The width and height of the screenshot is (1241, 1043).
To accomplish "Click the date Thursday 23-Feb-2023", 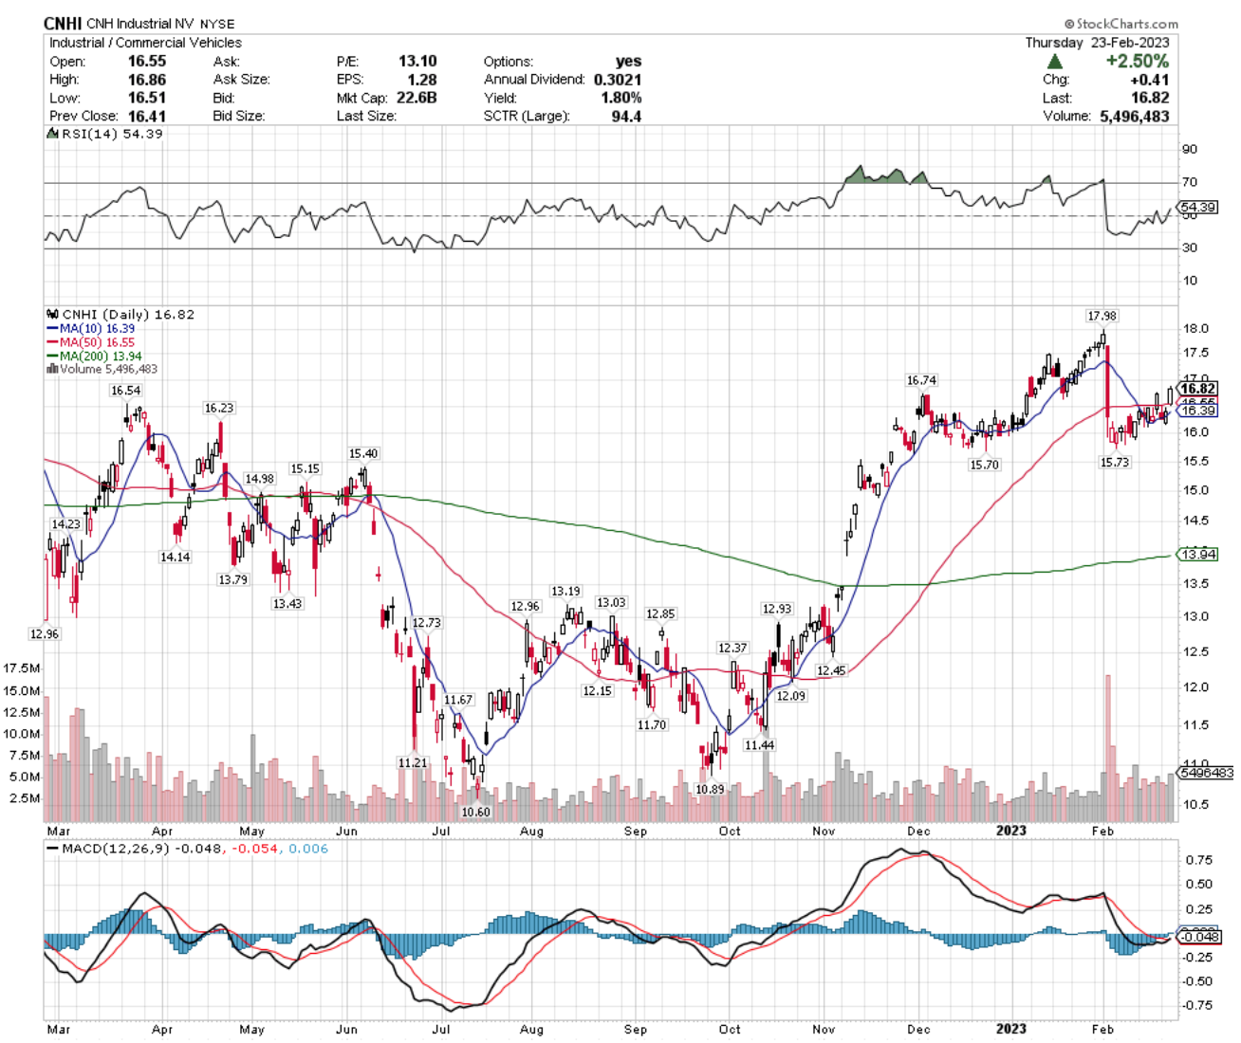I will (1097, 43).
